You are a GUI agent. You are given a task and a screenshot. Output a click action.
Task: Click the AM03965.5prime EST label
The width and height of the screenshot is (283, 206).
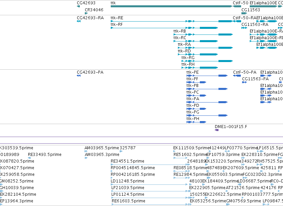tap(102, 148)
